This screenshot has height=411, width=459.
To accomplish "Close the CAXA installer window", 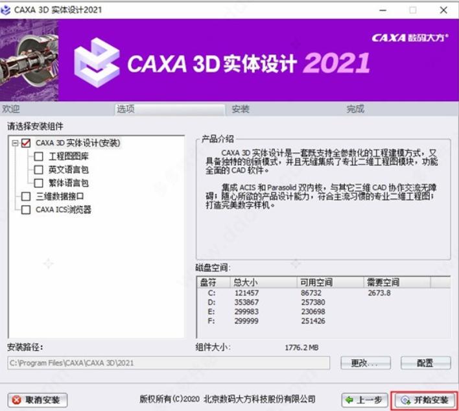I will pos(443,10).
